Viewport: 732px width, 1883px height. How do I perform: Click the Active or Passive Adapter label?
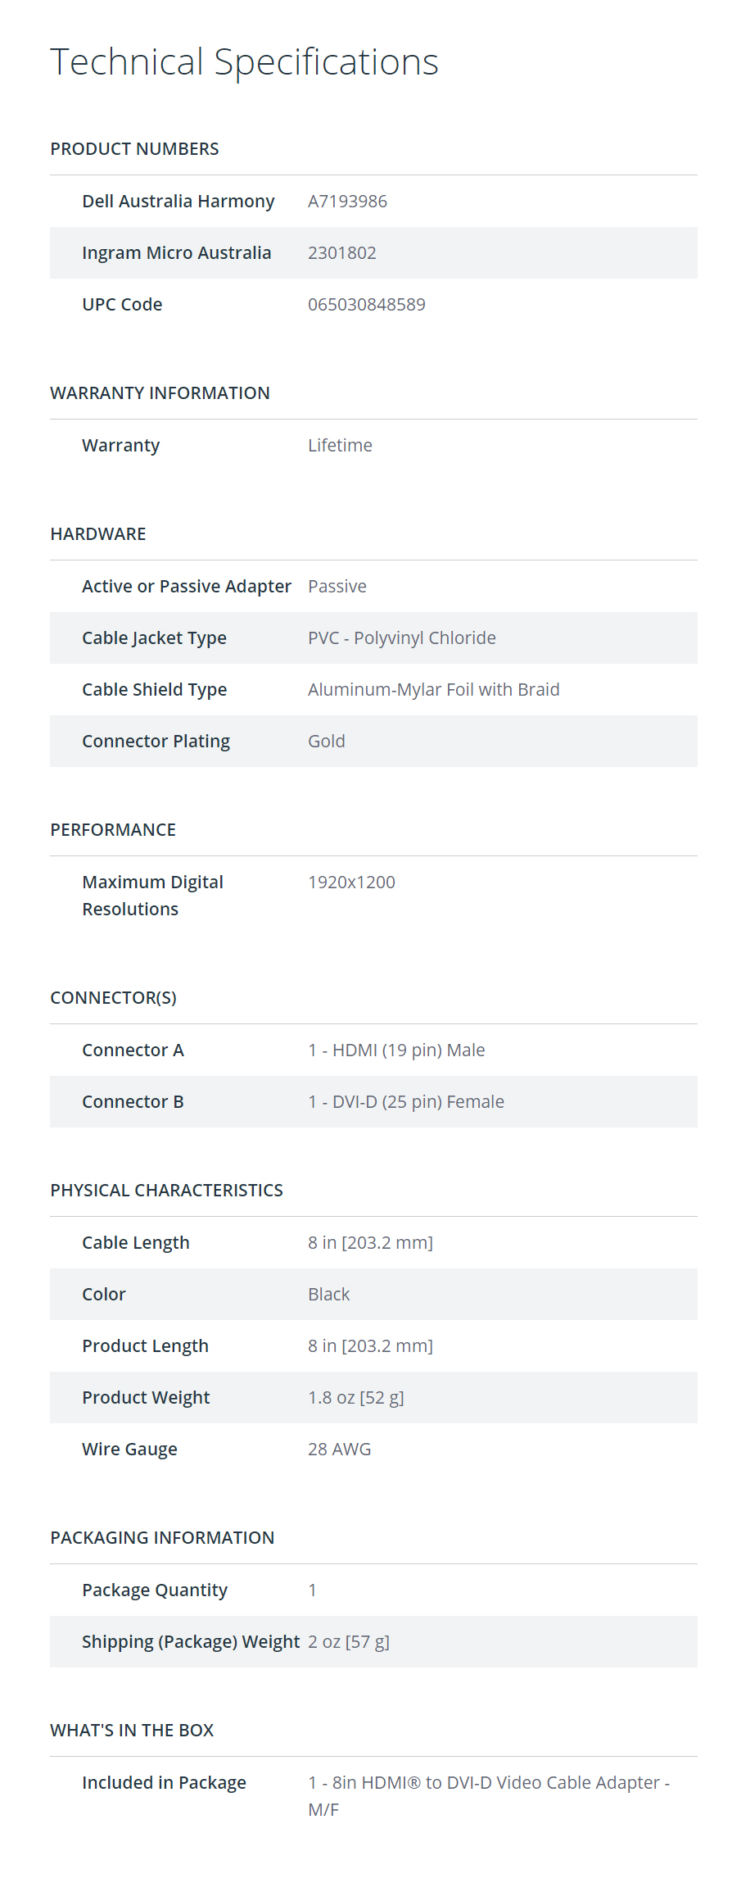coord(187,587)
